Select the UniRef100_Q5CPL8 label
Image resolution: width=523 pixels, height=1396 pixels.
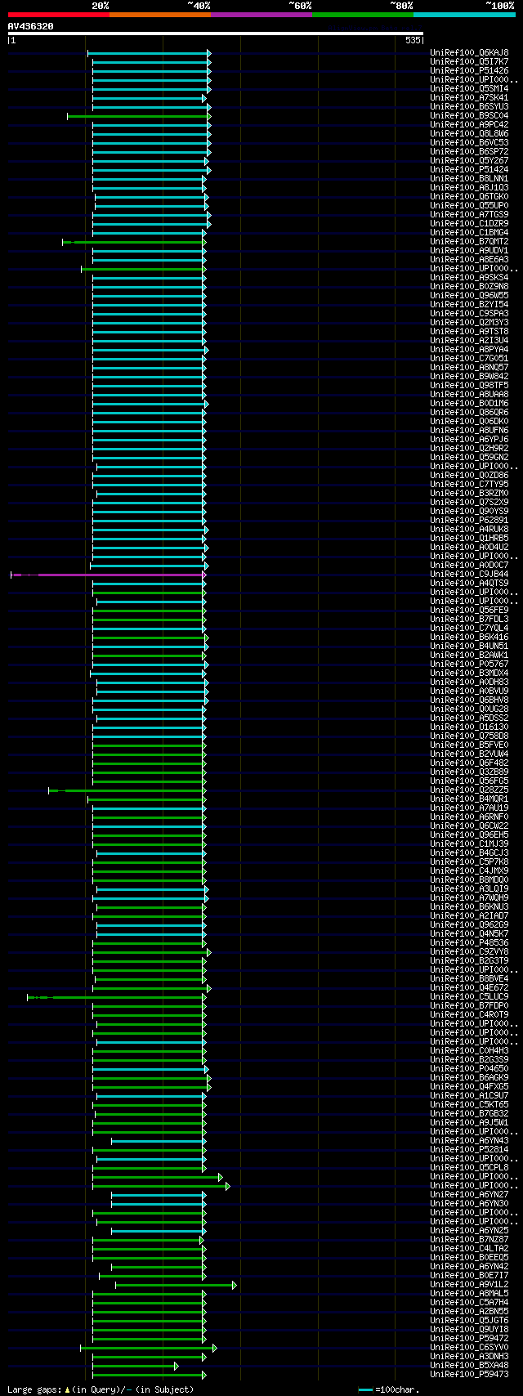(x=469, y=1168)
